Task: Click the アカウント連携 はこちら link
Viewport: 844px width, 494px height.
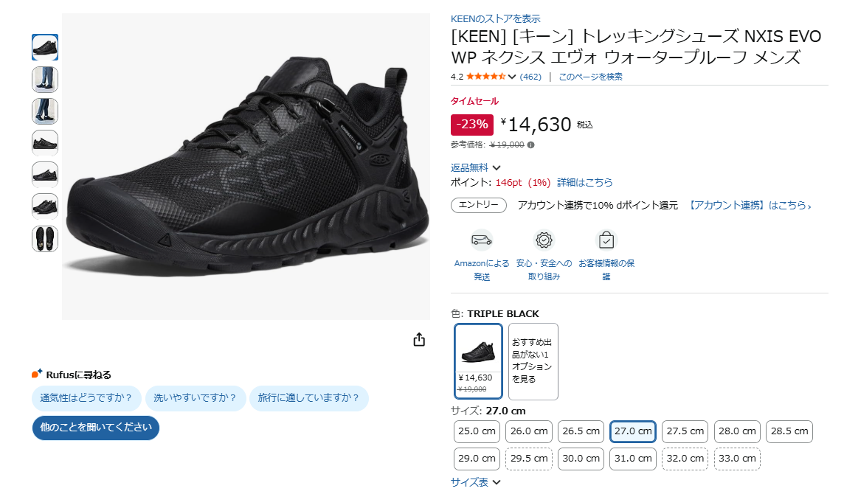Action: [750, 206]
